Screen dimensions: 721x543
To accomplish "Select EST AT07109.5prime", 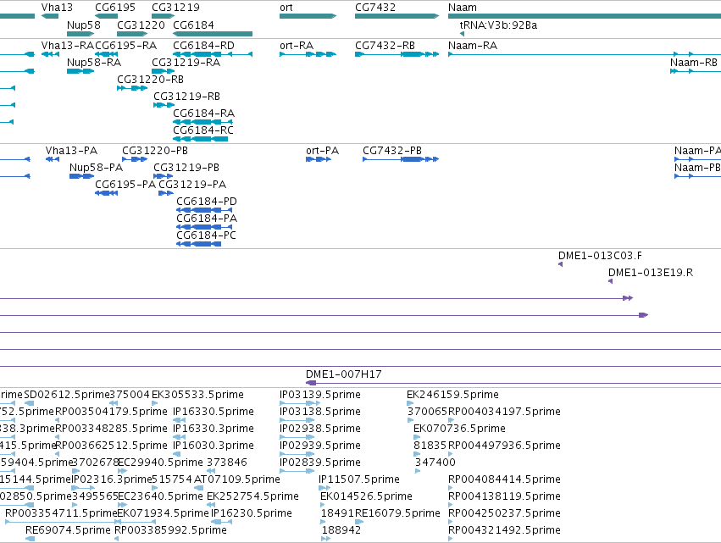I will [200, 488].
